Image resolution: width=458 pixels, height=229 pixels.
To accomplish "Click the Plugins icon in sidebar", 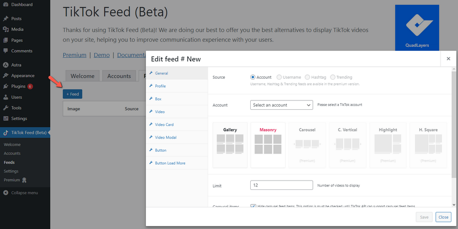I will (6, 87).
